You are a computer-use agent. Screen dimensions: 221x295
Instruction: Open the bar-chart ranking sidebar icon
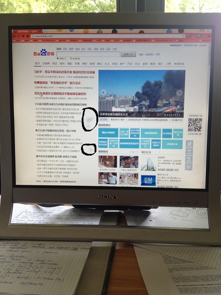(189, 144)
